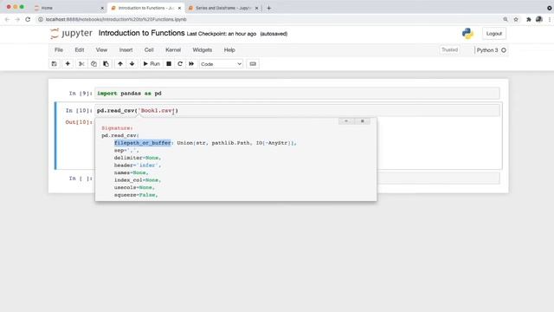Click the header='infer' line in tooltip
This screenshot has height=312, width=554.
click(138, 166)
